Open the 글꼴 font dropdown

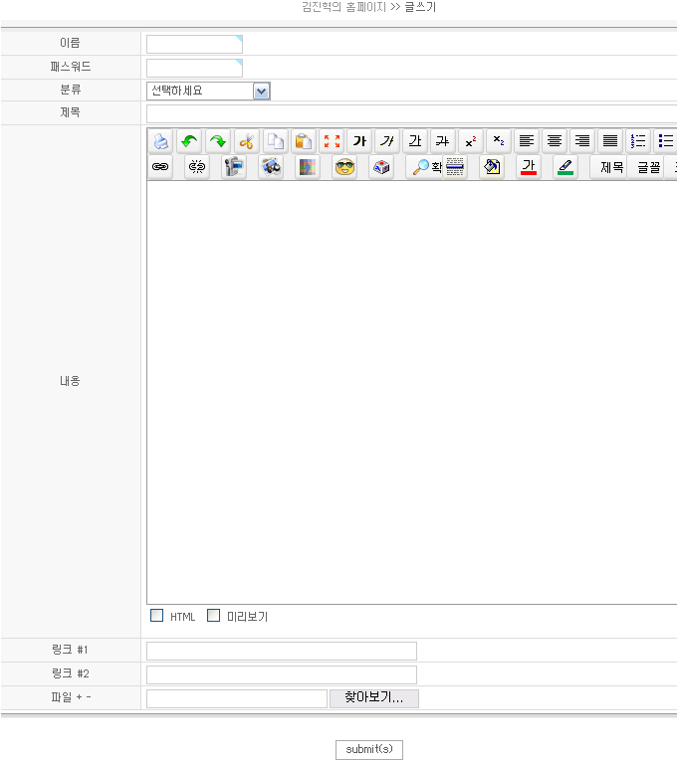point(648,167)
